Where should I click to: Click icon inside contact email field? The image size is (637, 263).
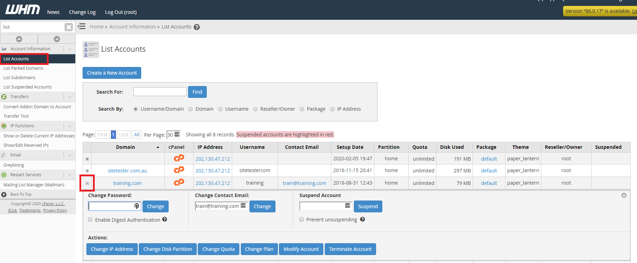(x=243, y=206)
